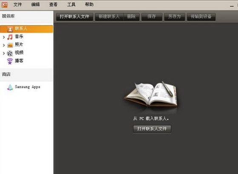Open the 编辑 menu
Viewport: 238px width, 174px height.
click(x=35, y=5)
